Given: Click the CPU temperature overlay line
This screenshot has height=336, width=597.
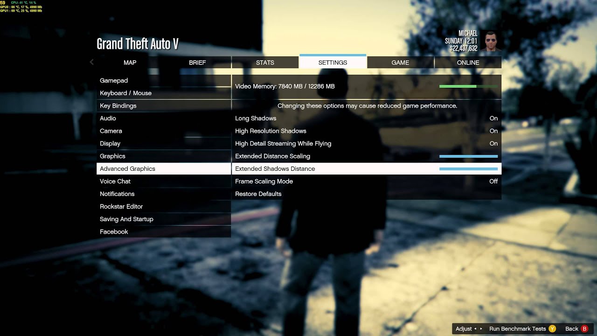Looking at the screenshot, I should pyautogui.click(x=23, y=3).
